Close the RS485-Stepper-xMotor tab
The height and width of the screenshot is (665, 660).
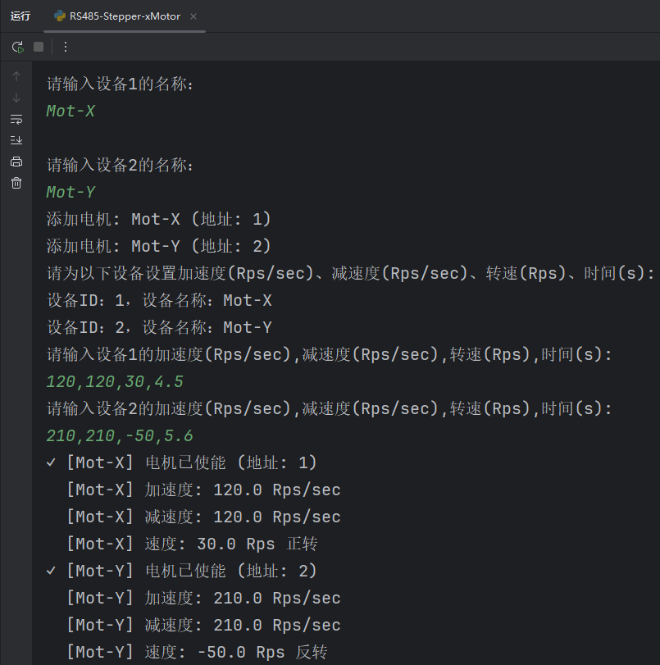pos(193,16)
